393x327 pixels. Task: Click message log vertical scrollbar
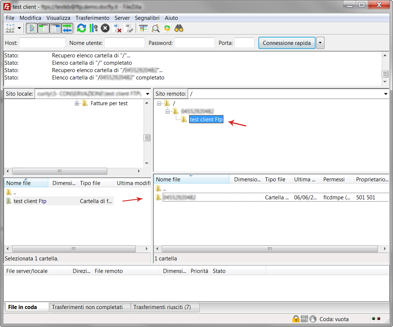pos(385,69)
